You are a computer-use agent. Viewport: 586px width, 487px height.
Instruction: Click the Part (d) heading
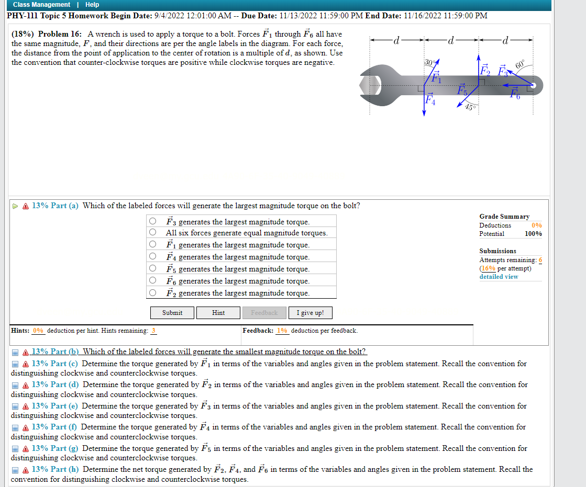click(x=56, y=384)
